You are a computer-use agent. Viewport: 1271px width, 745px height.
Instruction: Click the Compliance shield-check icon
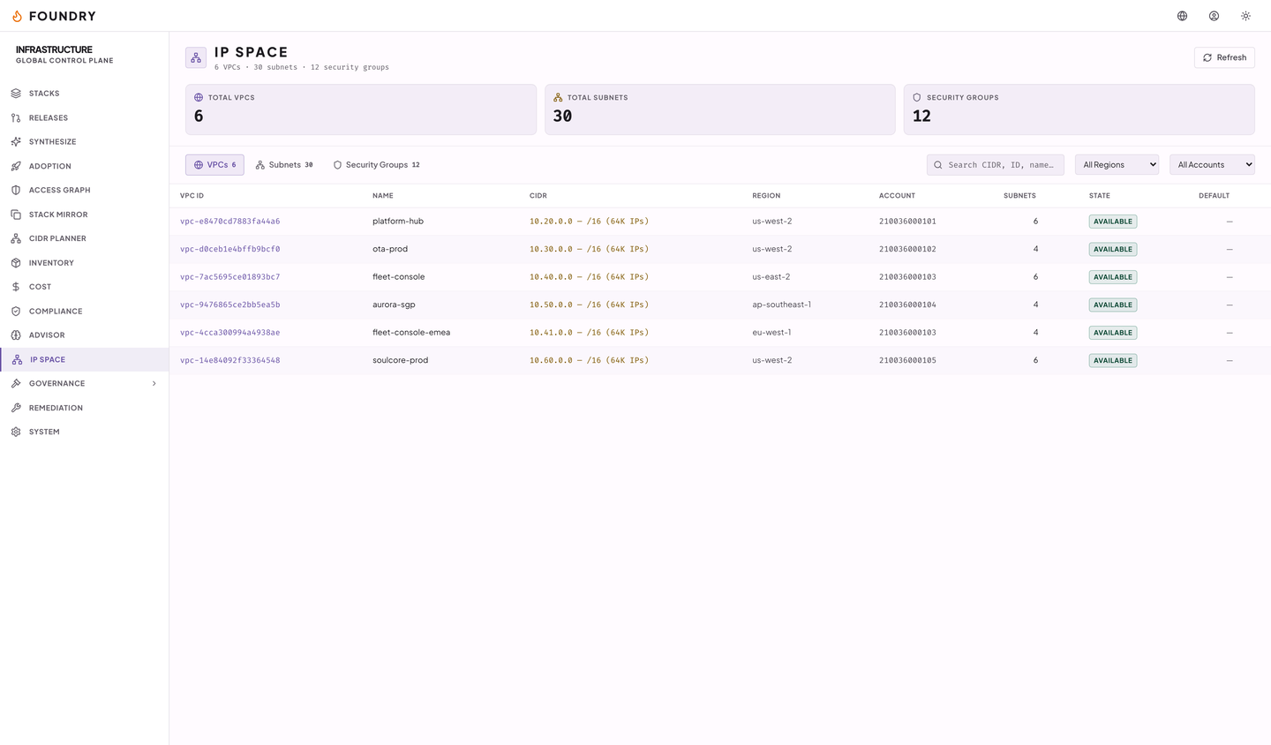16,311
